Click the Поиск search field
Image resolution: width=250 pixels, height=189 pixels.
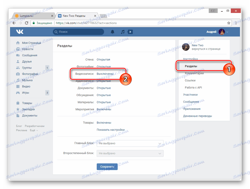pos(78,32)
